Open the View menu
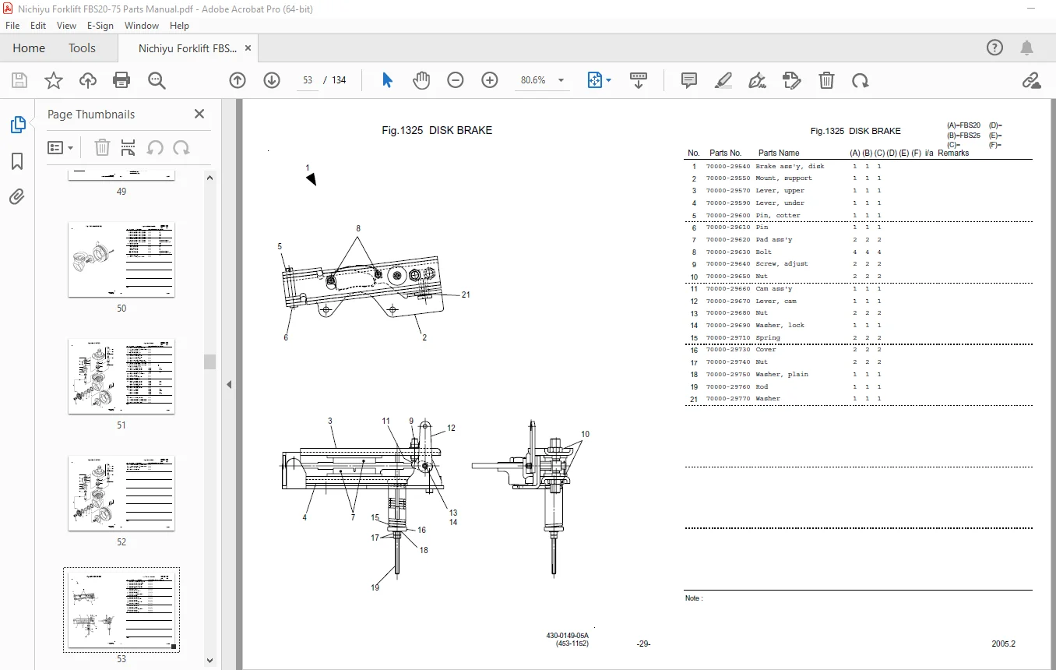The width and height of the screenshot is (1056, 670). [x=66, y=25]
